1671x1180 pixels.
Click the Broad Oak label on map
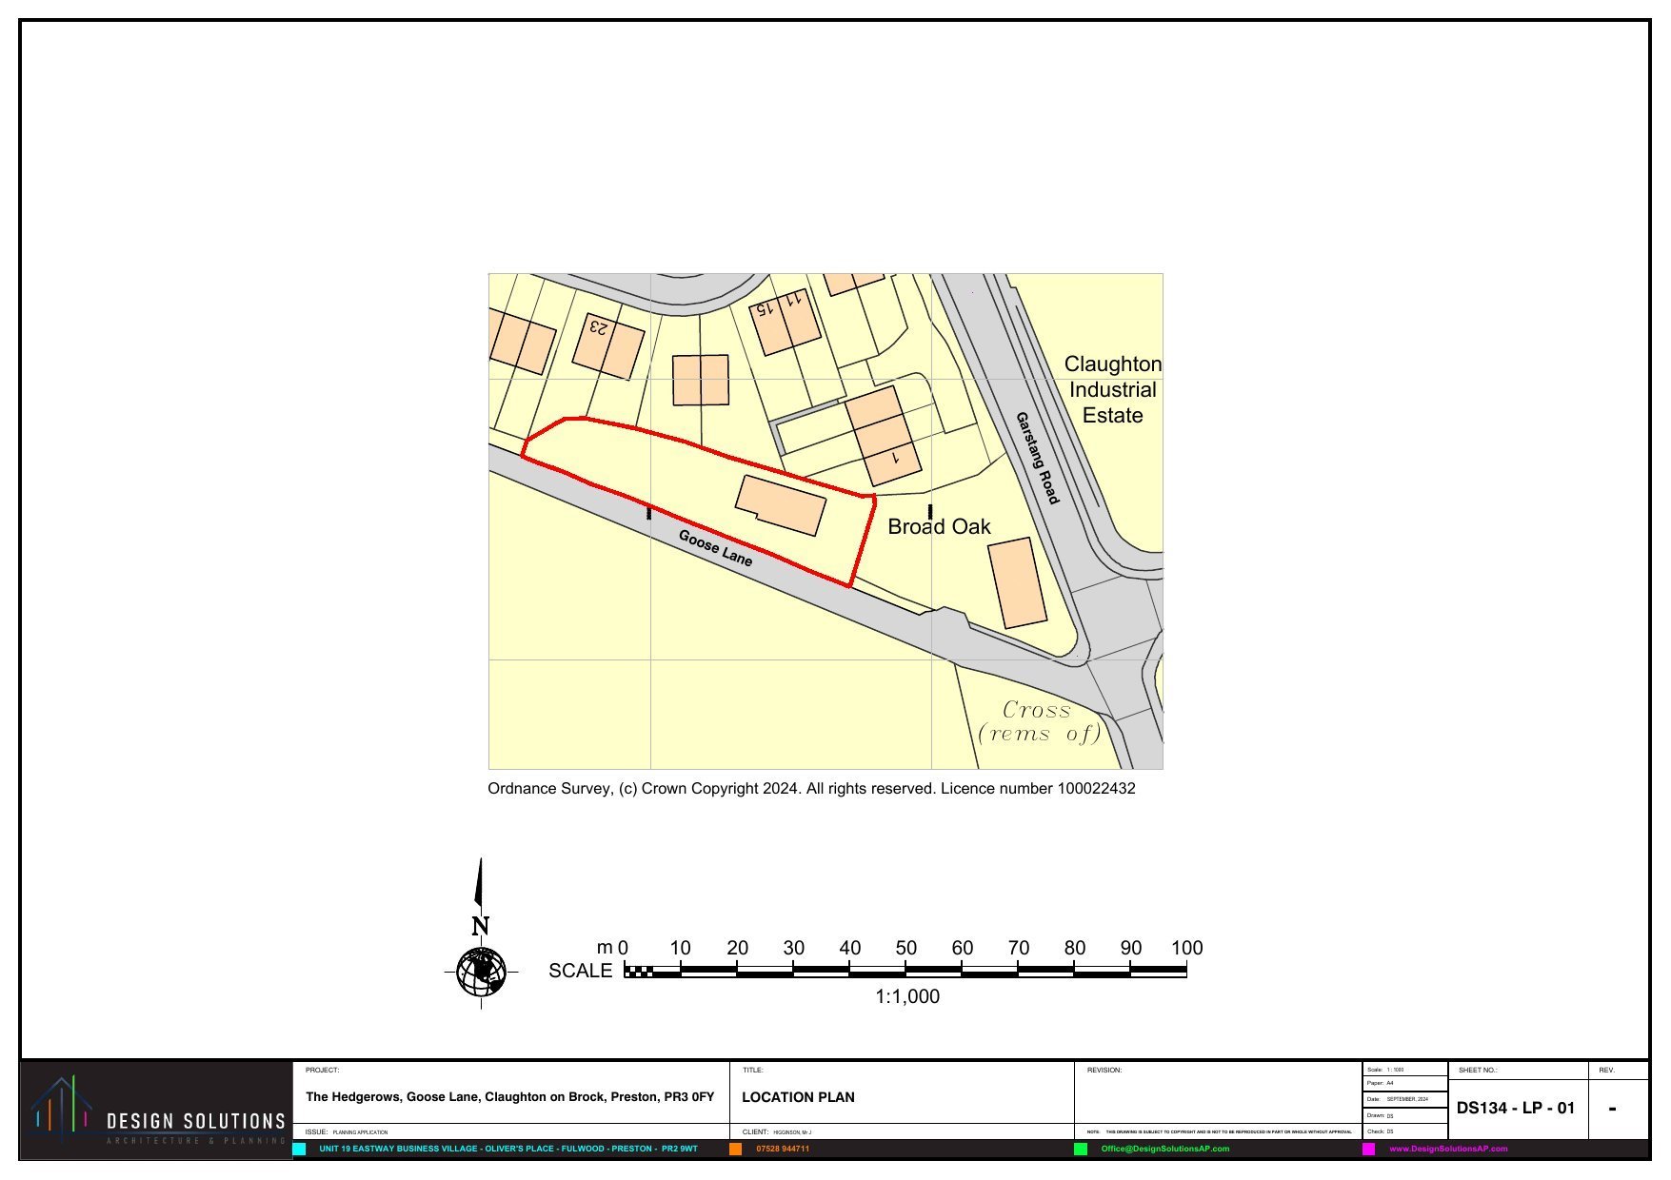click(x=939, y=527)
